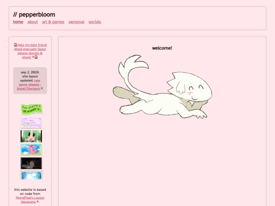Click the pepperbloom site title

(x=34, y=15)
